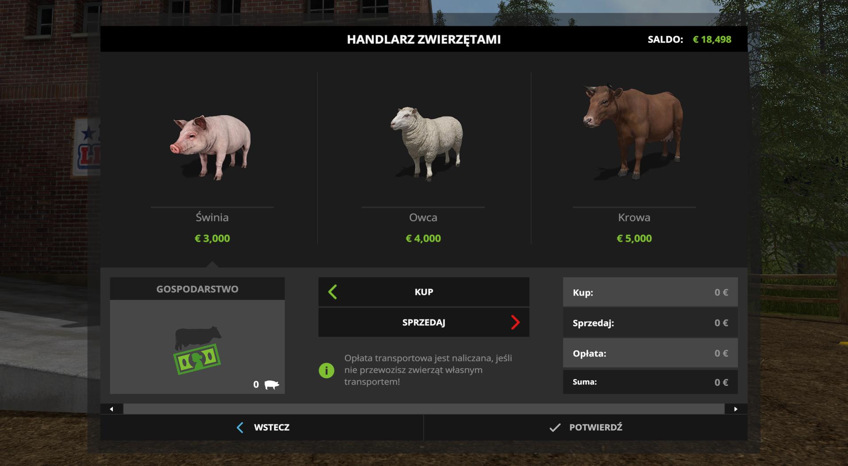The width and height of the screenshot is (848, 466).
Task: Click the SPRZEDAJ sell row
Action: click(424, 322)
